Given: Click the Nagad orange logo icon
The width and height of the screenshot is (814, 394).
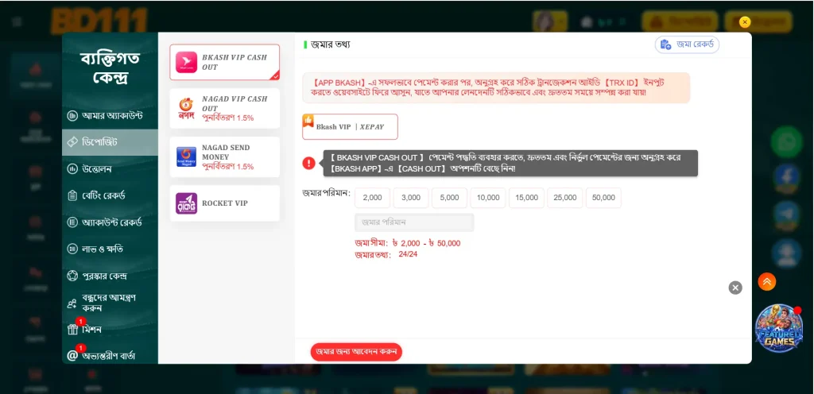Looking at the screenshot, I should [186, 108].
